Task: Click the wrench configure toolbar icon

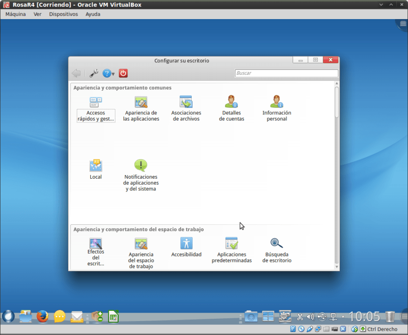Action: (x=94, y=73)
